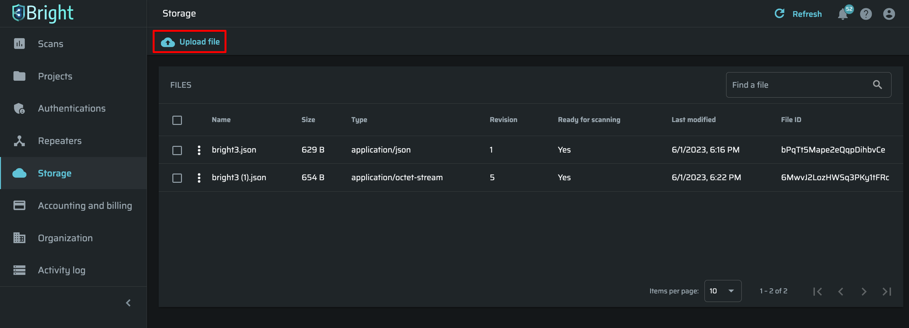Go to the last page
The image size is (909, 328).
886,291
